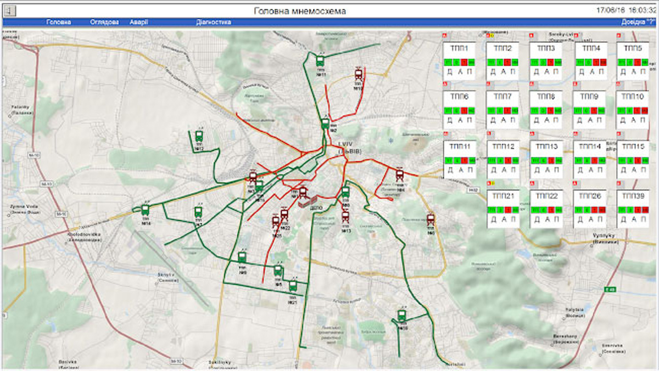Open Головна menu item

pos(59,23)
